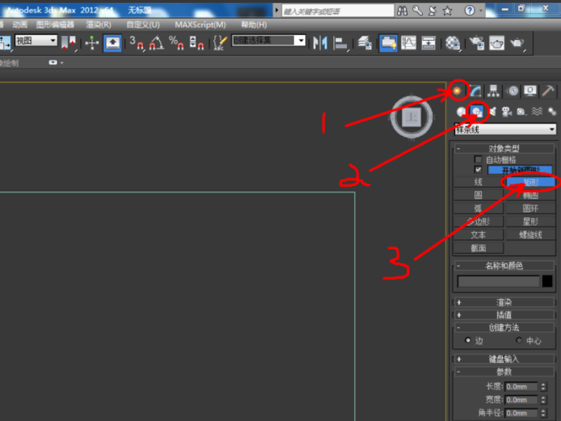Image resolution: width=561 pixels, height=421 pixels.
Task: Open the Create command panel tab
Action: (457, 91)
